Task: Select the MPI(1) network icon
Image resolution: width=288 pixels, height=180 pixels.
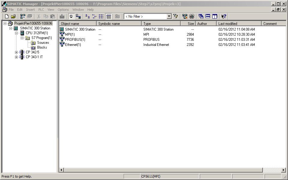Action: point(62,34)
